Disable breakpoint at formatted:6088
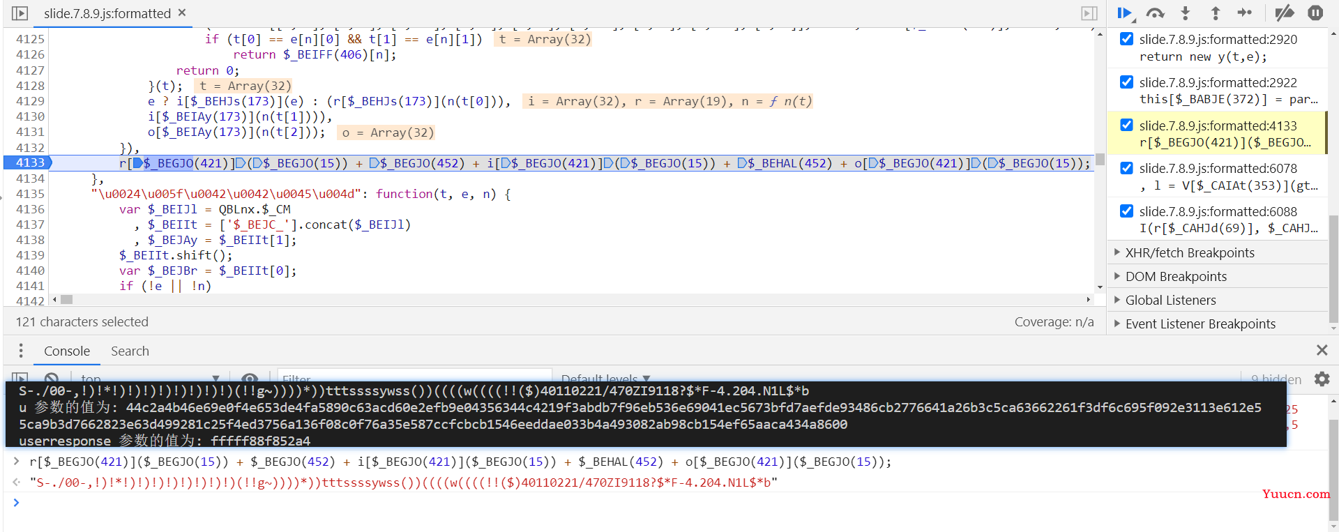The width and height of the screenshot is (1339, 532). 1126,211
